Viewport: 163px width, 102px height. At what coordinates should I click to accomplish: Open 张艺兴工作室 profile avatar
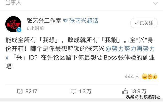(x=13, y=24)
